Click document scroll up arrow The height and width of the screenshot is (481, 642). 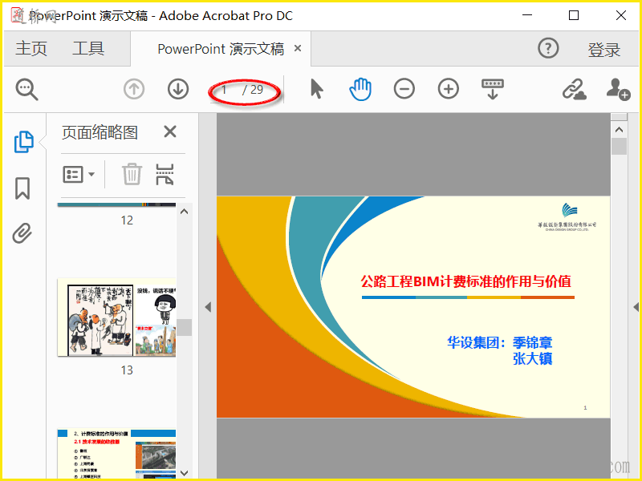click(619, 130)
